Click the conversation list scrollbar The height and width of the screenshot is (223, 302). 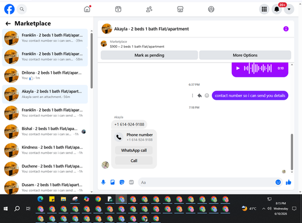tap(92, 60)
